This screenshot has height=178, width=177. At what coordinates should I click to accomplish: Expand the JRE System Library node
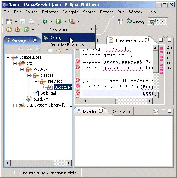(15, 105)
